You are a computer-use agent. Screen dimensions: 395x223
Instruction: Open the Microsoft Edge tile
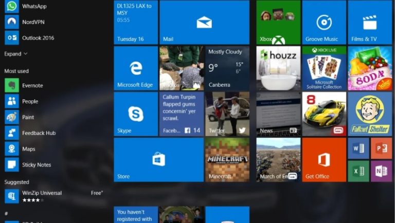[136, 68]
